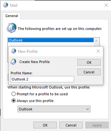Click the Profile Name text field

click(x=42, y=79)
